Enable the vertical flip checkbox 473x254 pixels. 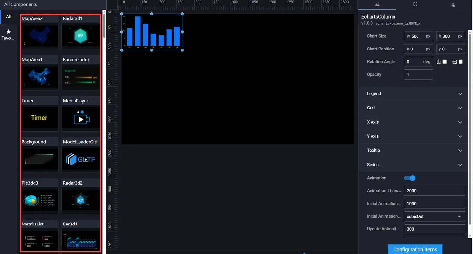coord(461,62)
